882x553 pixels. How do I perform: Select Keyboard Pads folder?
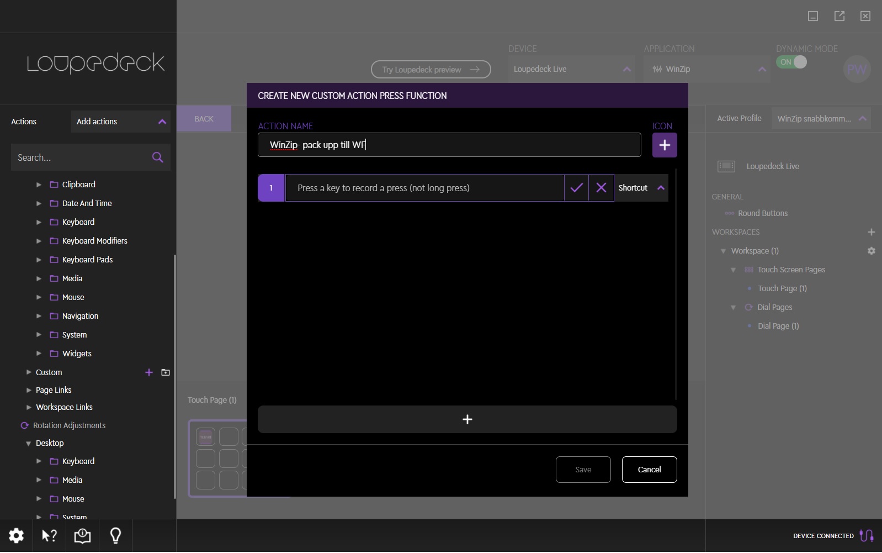87,260
